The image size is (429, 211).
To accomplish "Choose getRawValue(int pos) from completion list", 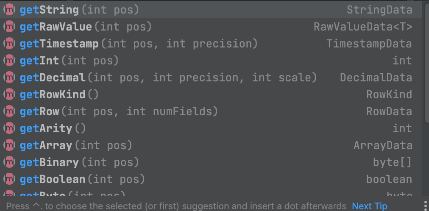I will 211,27.
